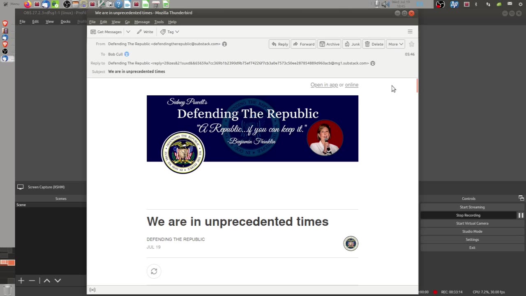Click the contact icon after Reply-to address
Screen dimensions: 526x296
373,63
